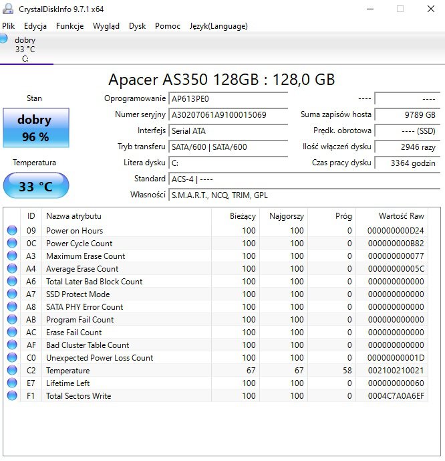Click the Nazwa atrybutu column header
This screenshot has width=445, height=461.
[x=126, y=216]
